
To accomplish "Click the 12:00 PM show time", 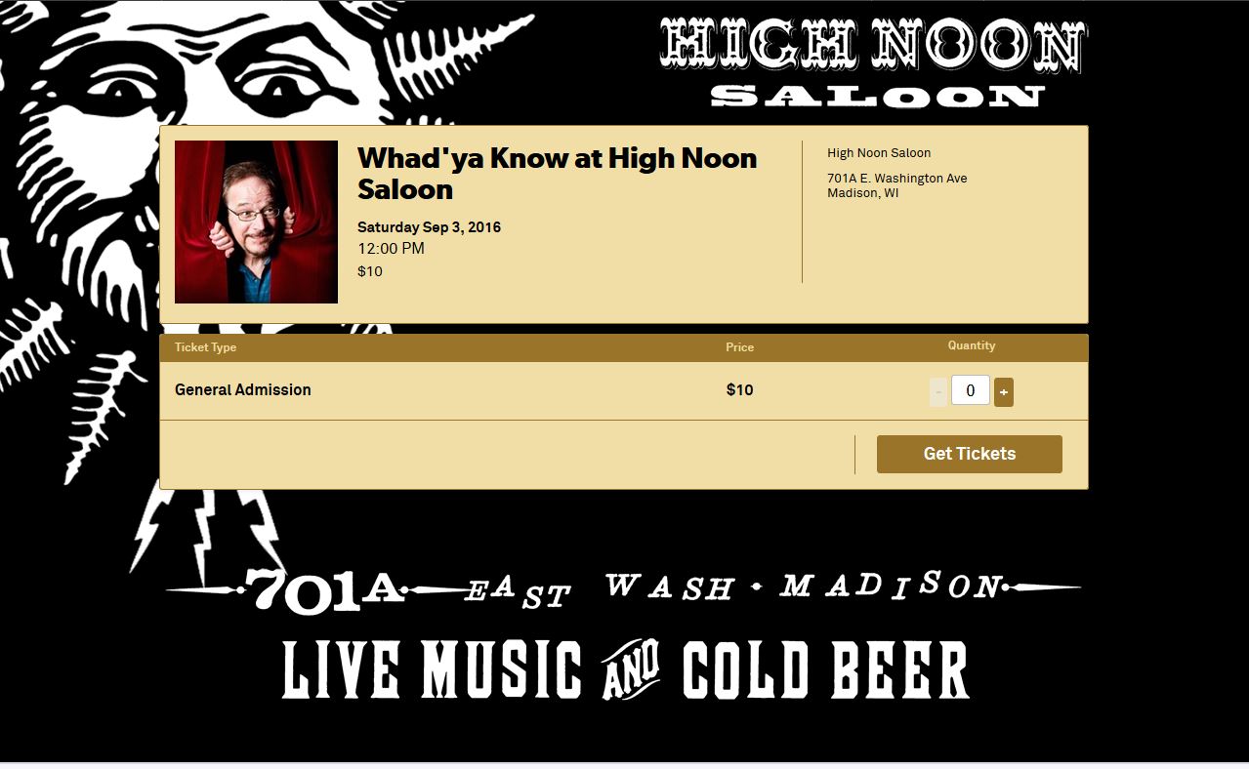I will point(391,249).
